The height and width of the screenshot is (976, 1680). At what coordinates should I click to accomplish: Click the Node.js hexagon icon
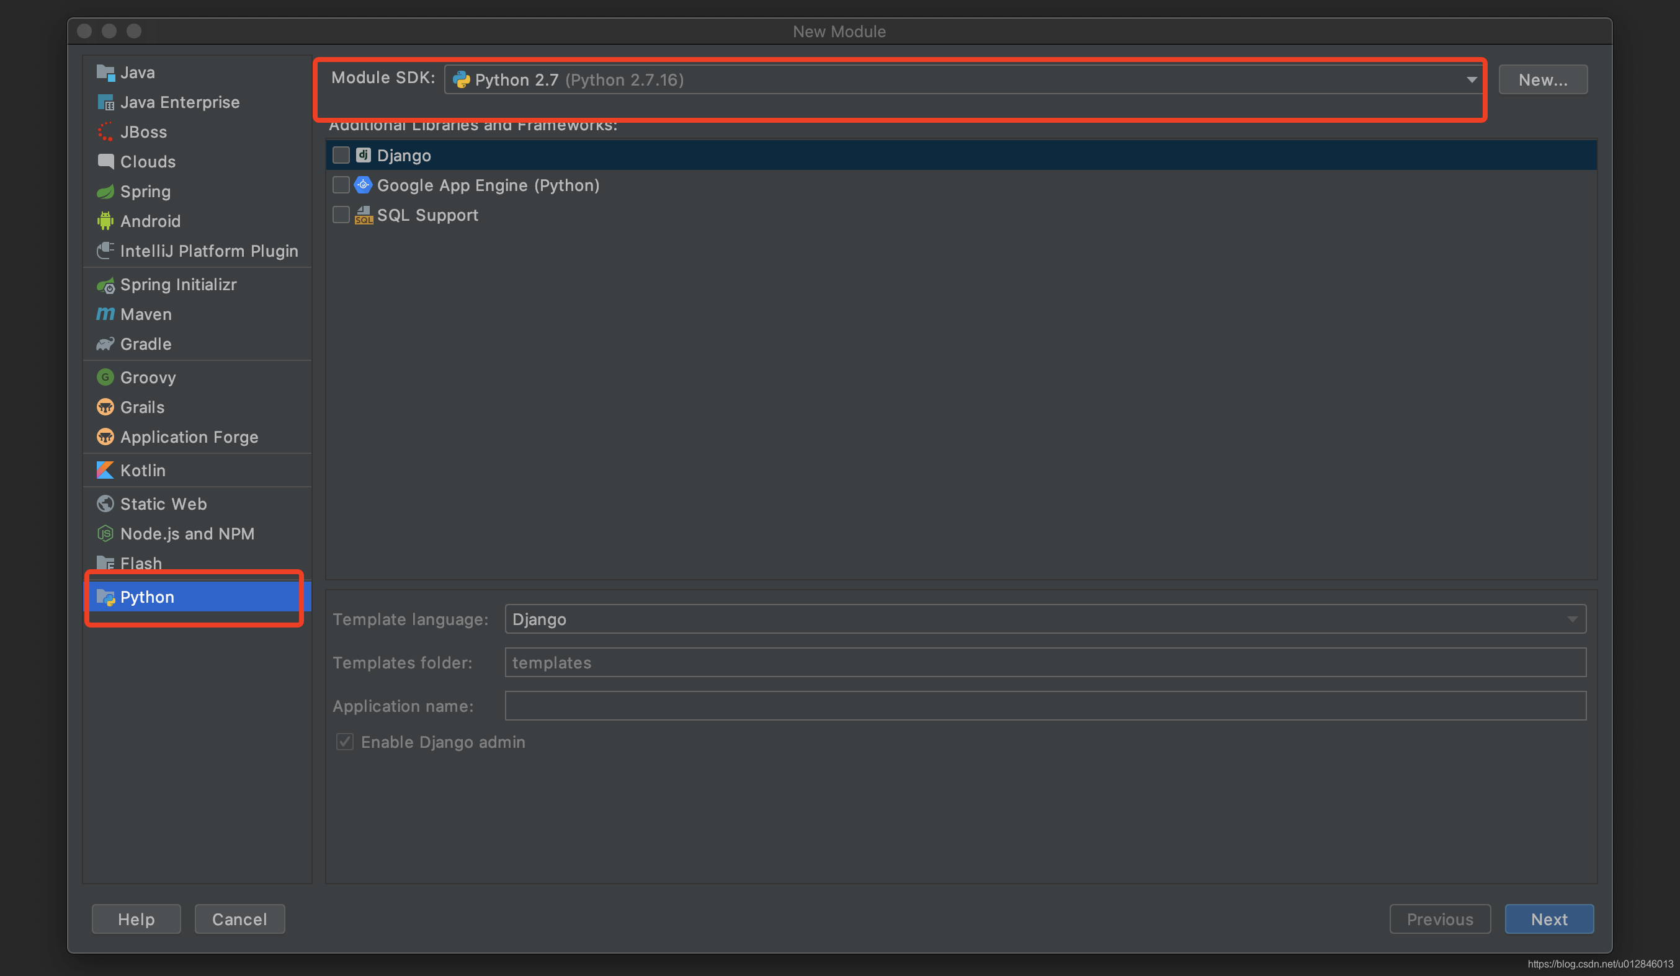point(105,534)
